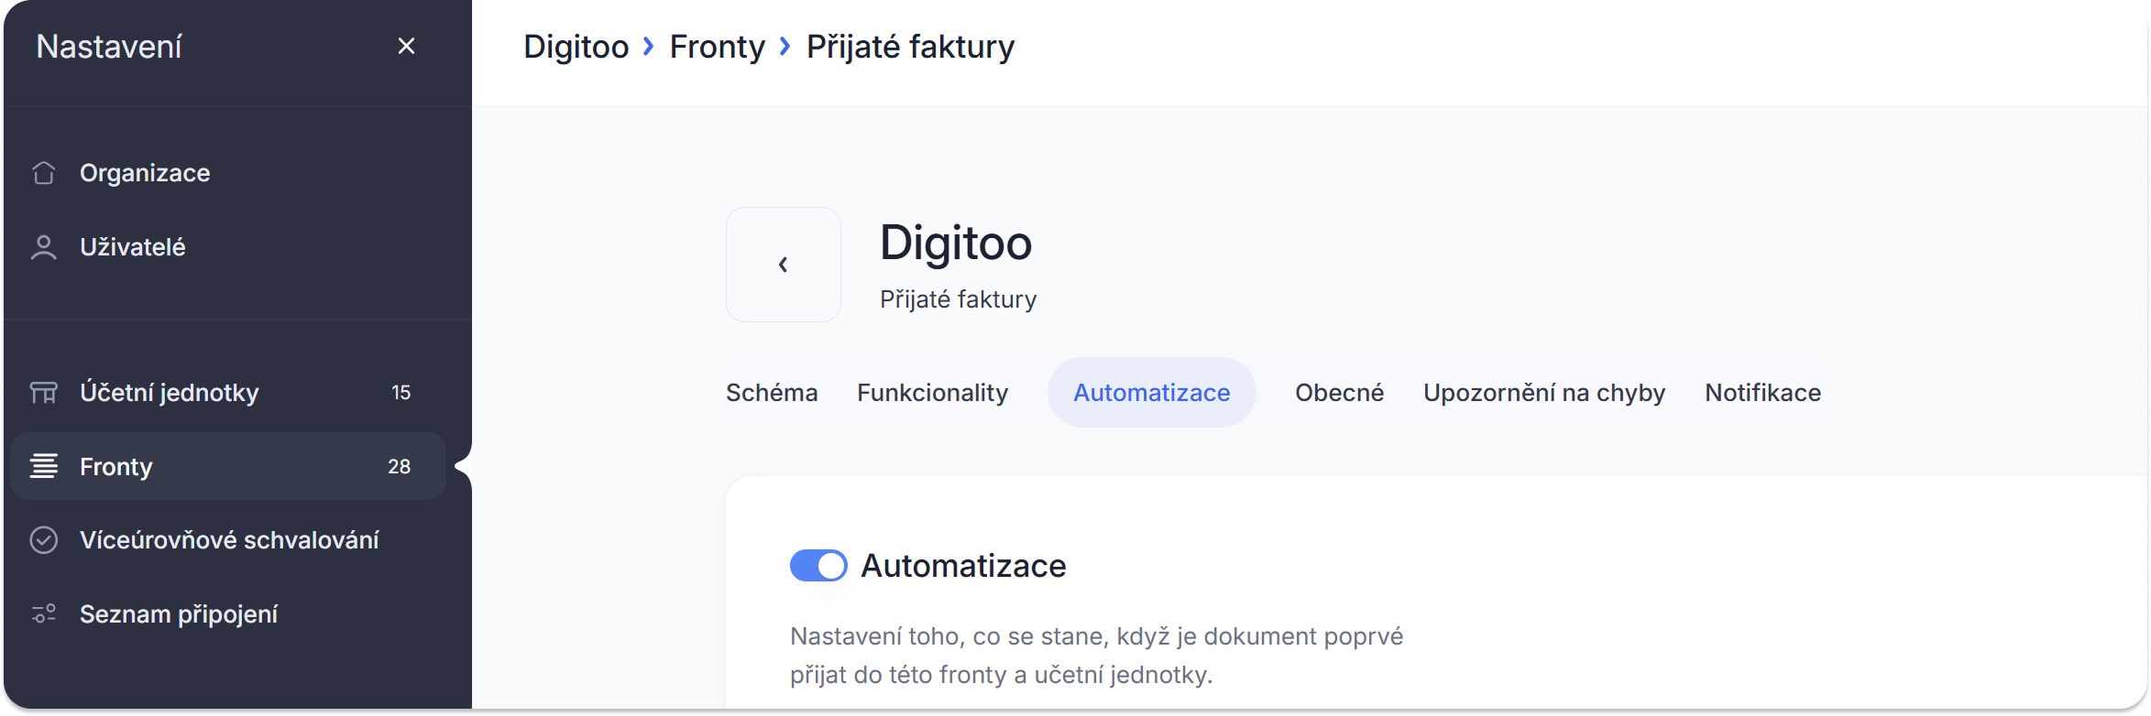2151x716 pixels.
Task: Click Přijaté faktury in the breadcrumb
Action: (x=910, y=47)
